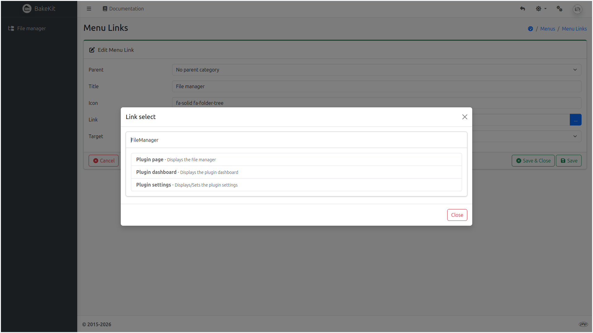Viewport: 593px width, 333px height.
Task: Click the Close button in Link select dialog
Action: point(457,215)
